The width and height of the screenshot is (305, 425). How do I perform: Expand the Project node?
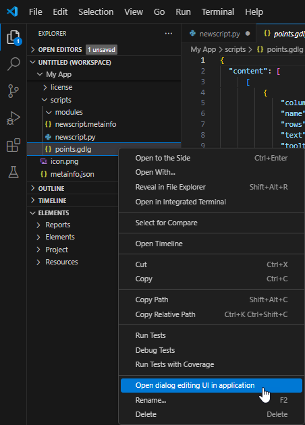coord(38,250)
